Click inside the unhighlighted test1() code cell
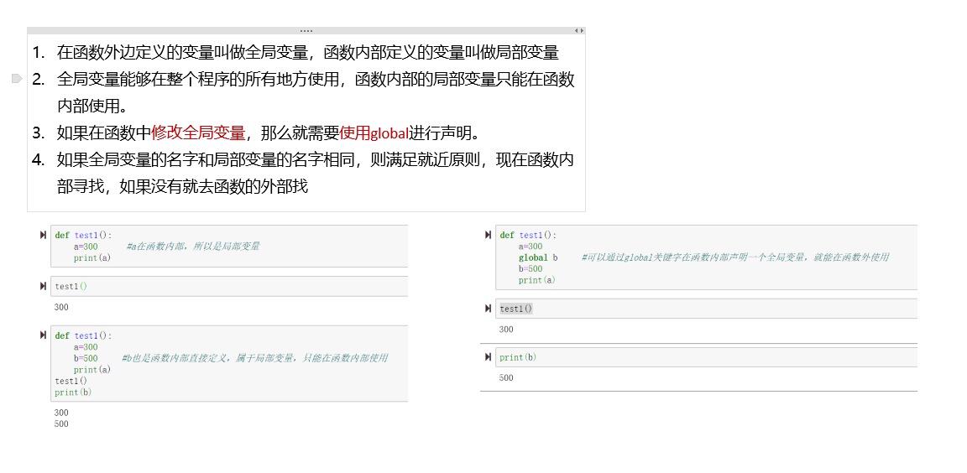This screenshot has width=967, height=473. tap(229, 286)
